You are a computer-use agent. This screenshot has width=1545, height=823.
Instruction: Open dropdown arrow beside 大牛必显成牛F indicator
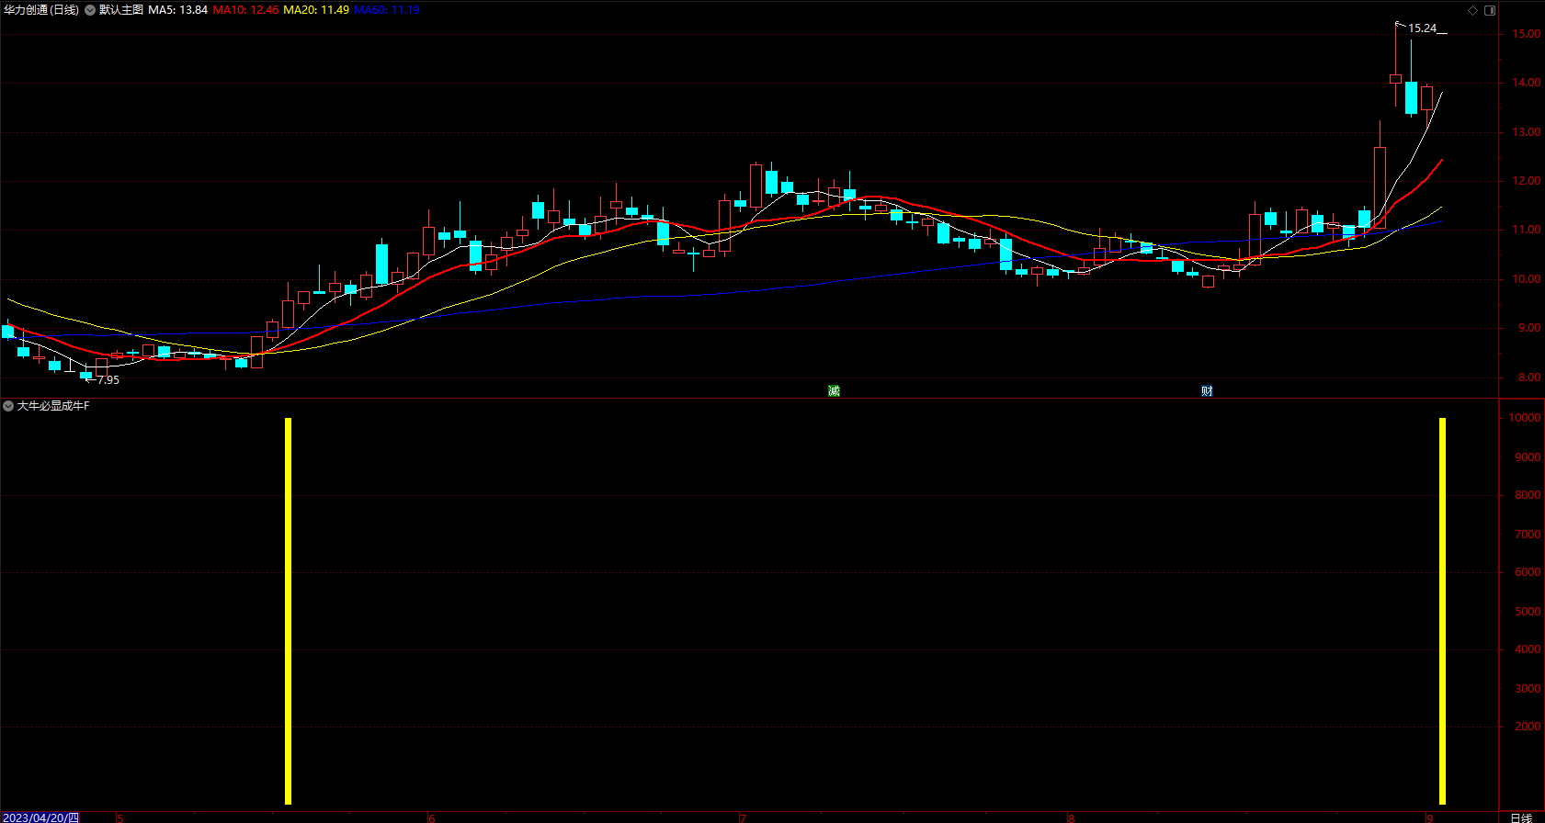[8, 405]
